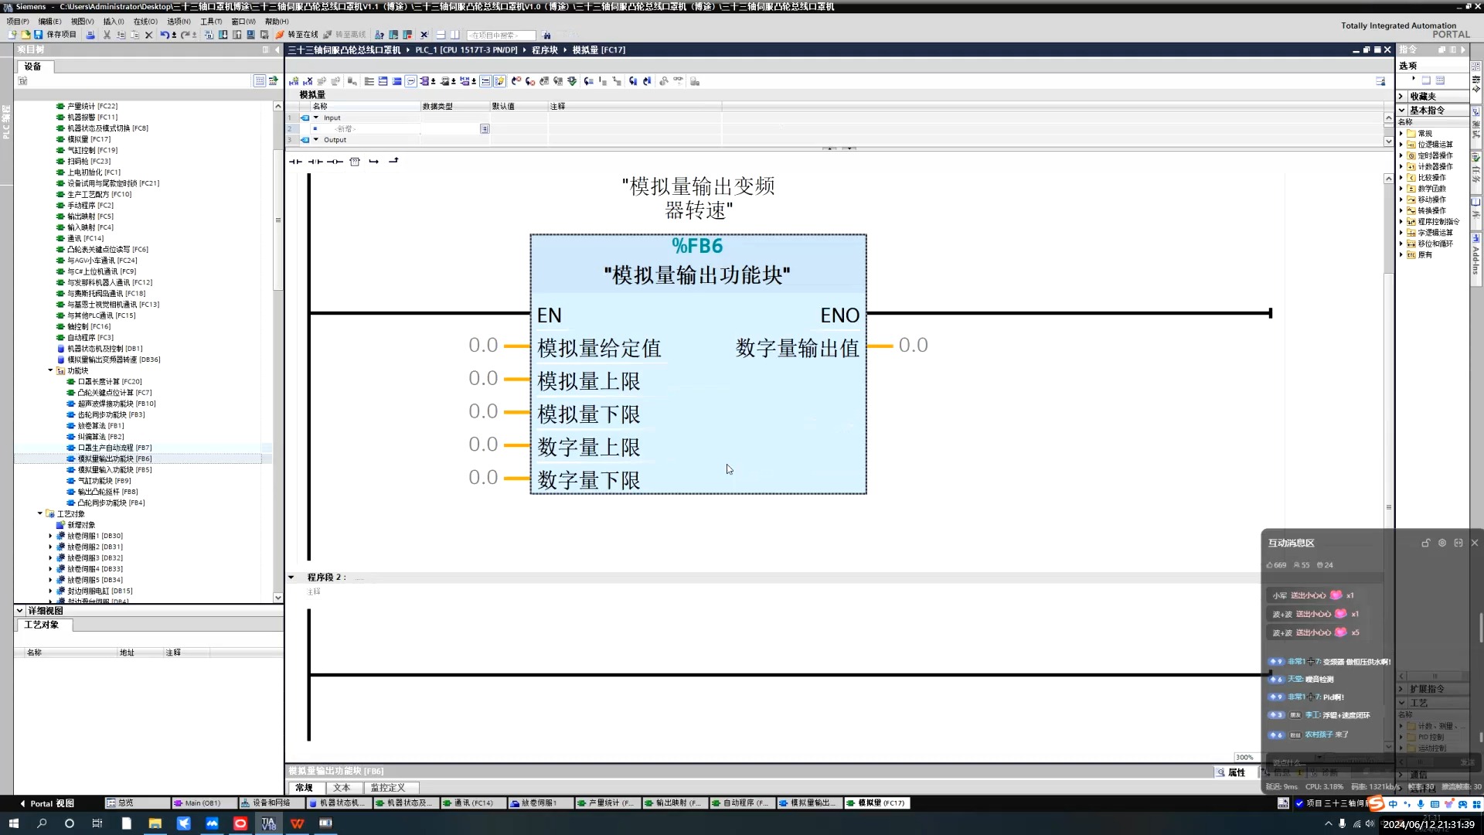1484x835 pixels.
Task: Click the interaction panel settings gear icon
Action: 1441,543
